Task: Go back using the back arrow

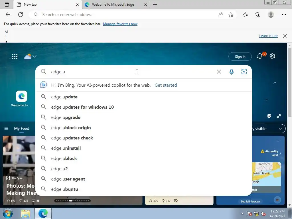Action: 8,15
